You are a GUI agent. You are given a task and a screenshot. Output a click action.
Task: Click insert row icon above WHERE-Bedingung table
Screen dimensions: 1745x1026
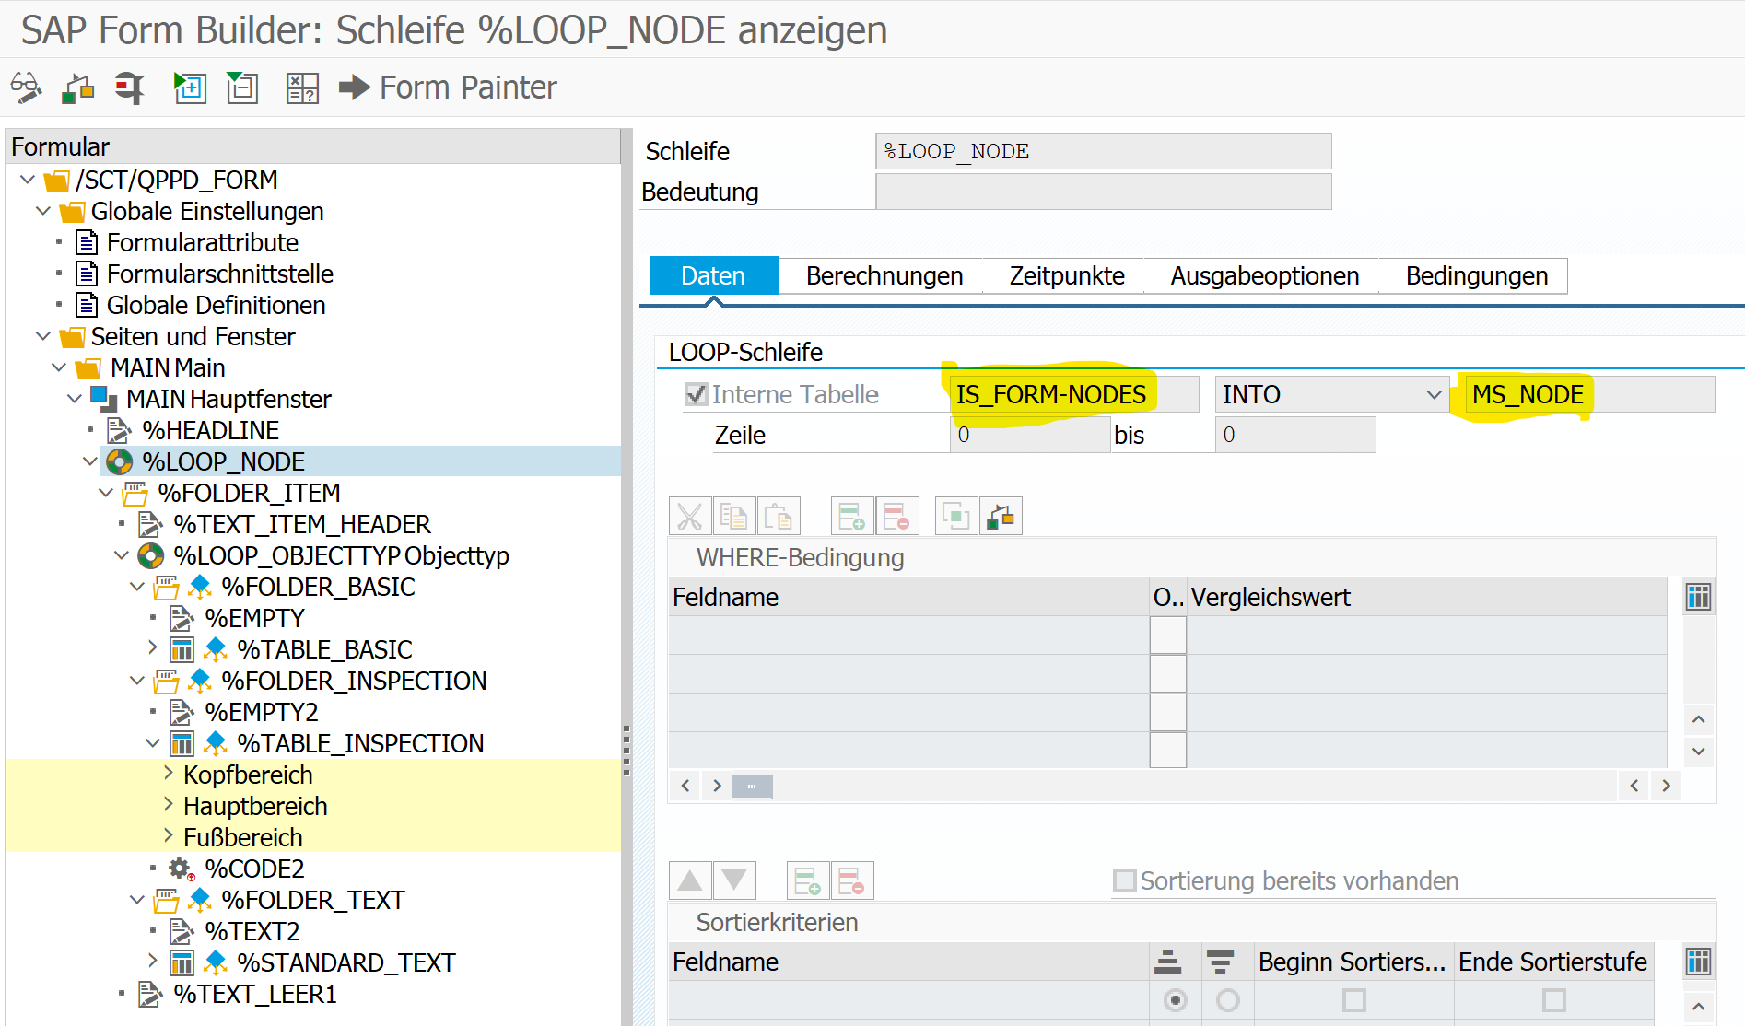point(851,517)
